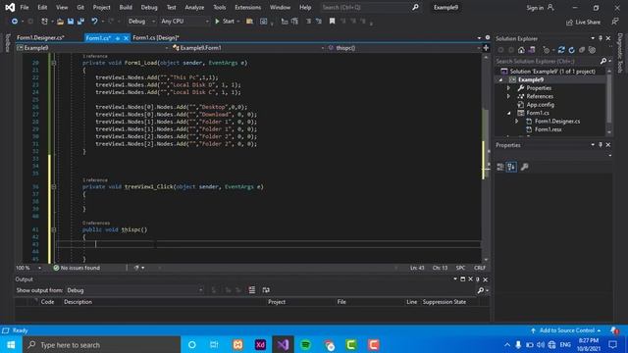628x353 pixels.
Task: Click the Solution Explorer vertical scrollbar
Action: [608, 102]
